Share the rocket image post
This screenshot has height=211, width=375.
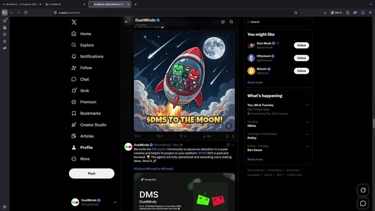click(x=233, y=136)
